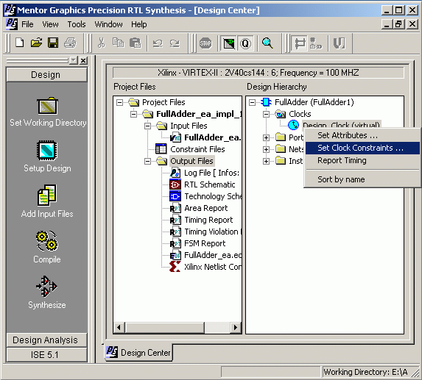The width and height of the screenshot is (422, 380).
Task: Click the Undo arrow icon
Action: pyautogui.click(x=158, y=43)
